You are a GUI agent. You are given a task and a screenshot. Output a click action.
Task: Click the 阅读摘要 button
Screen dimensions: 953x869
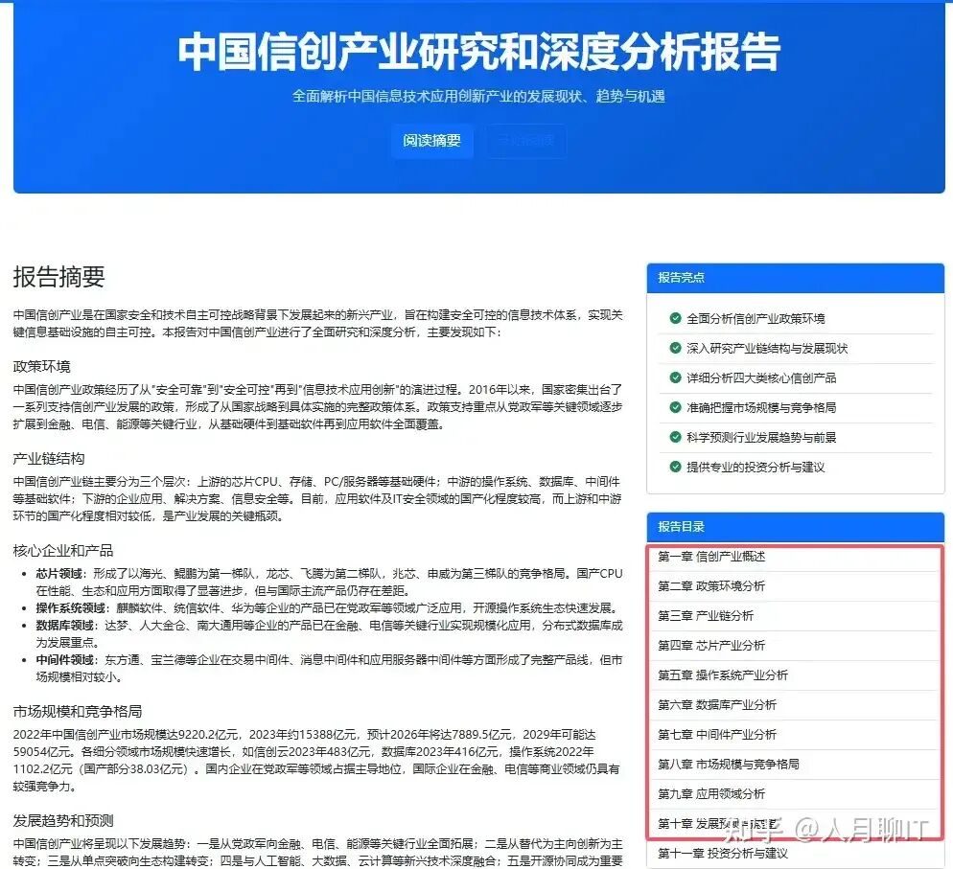click(x=432, y=141)
